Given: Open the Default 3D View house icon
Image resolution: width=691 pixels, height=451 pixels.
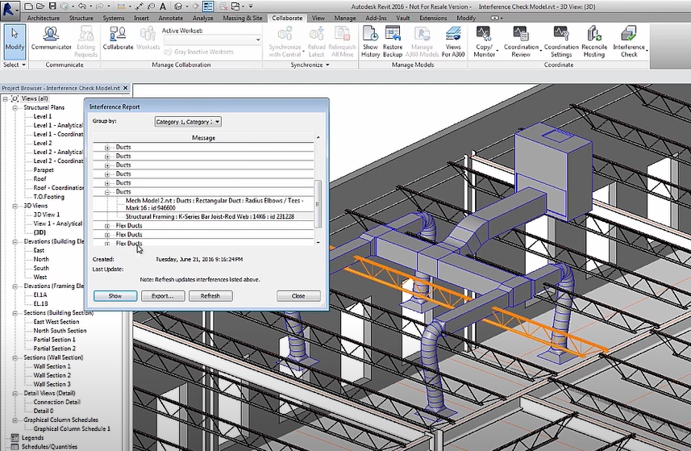Looking at the screenshot, I should pyautogui.click(x=178, y=6).
